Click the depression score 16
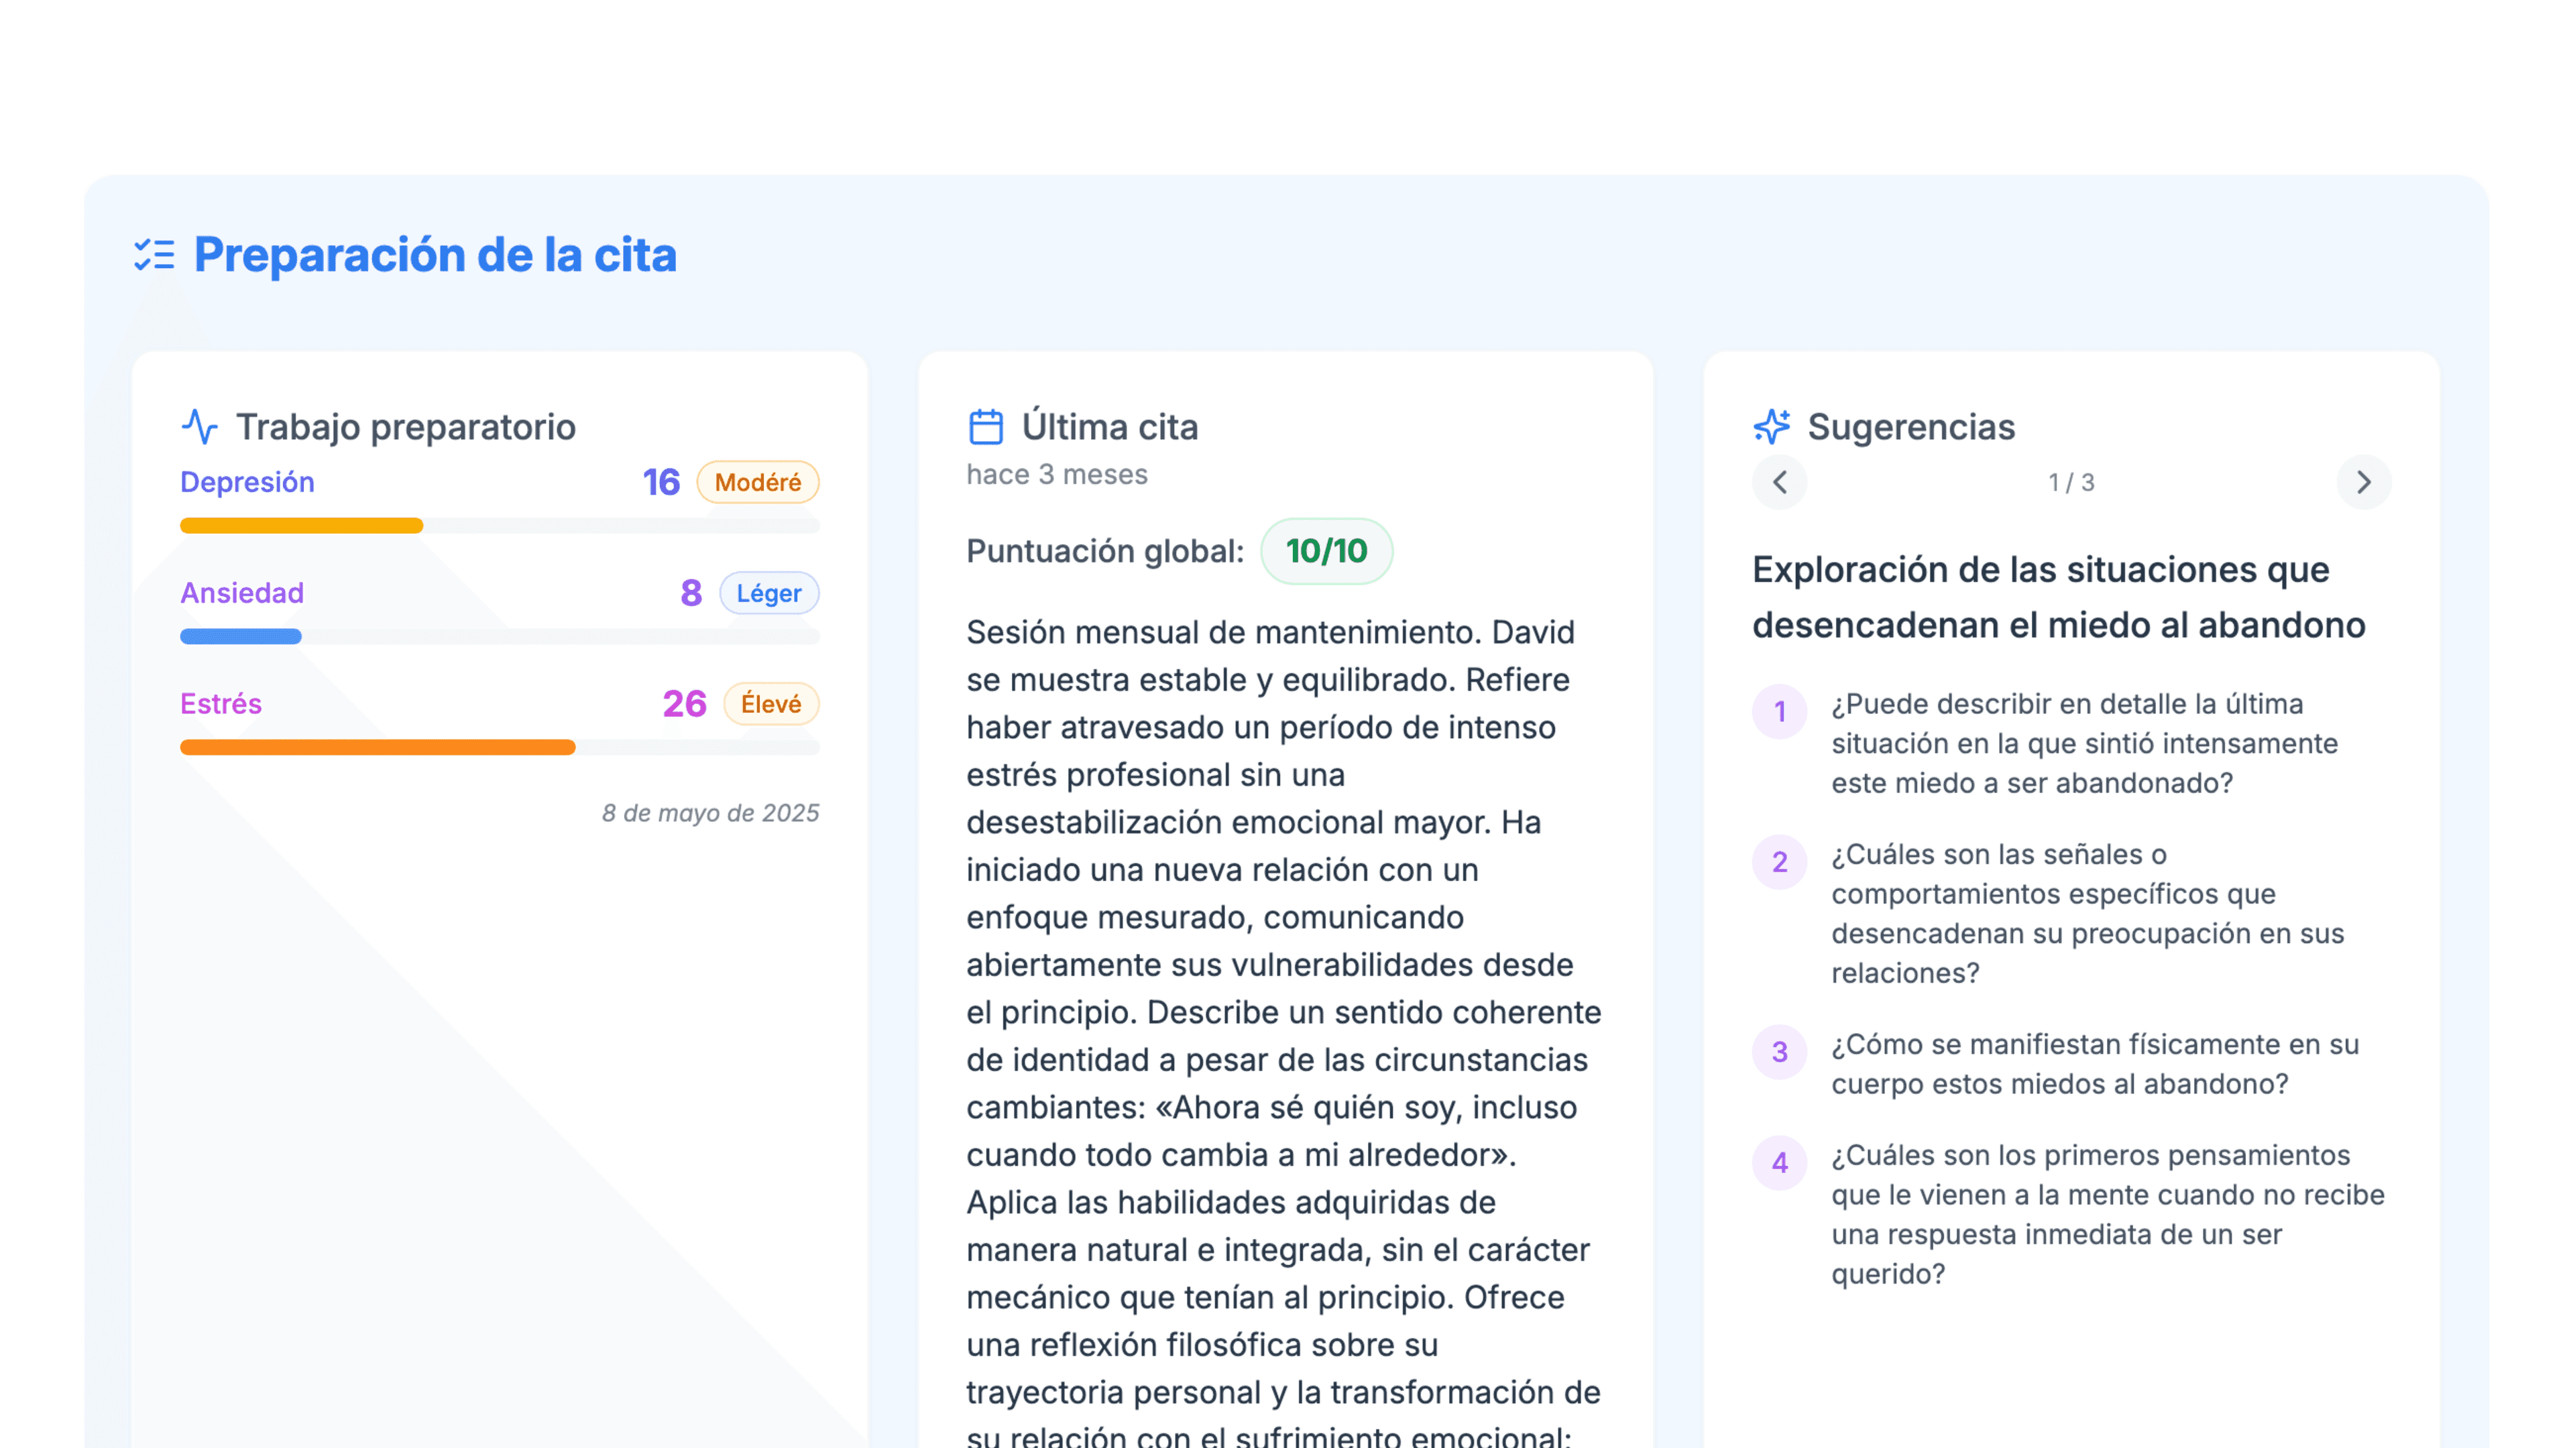 point(661,483)
